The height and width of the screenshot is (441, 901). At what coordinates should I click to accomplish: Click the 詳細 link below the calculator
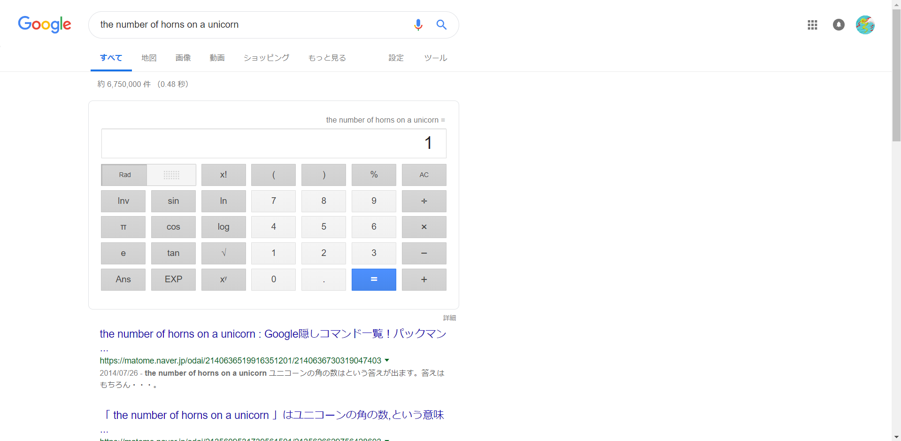[x=449, y=318]
